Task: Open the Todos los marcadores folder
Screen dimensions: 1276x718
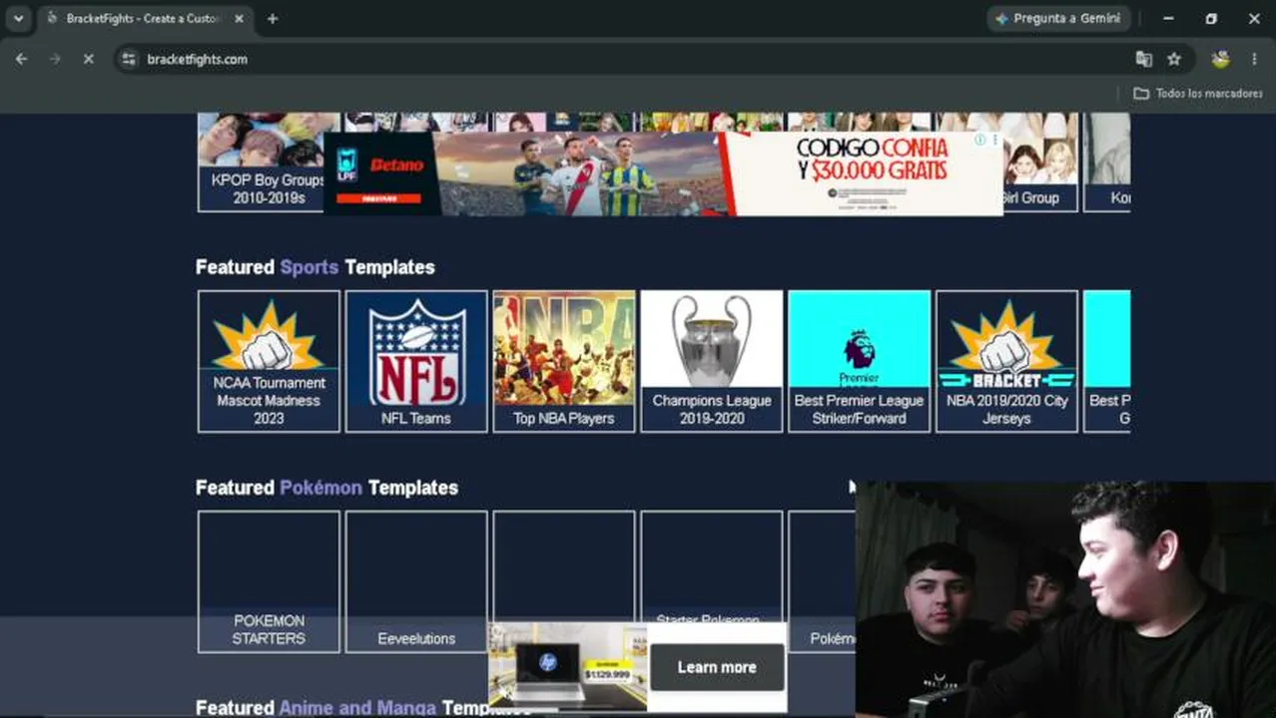Action: coord(1197,93)
